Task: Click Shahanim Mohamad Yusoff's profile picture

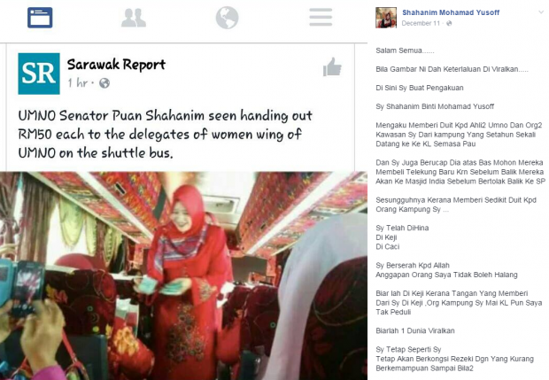Action: click(x=386, y=18)
